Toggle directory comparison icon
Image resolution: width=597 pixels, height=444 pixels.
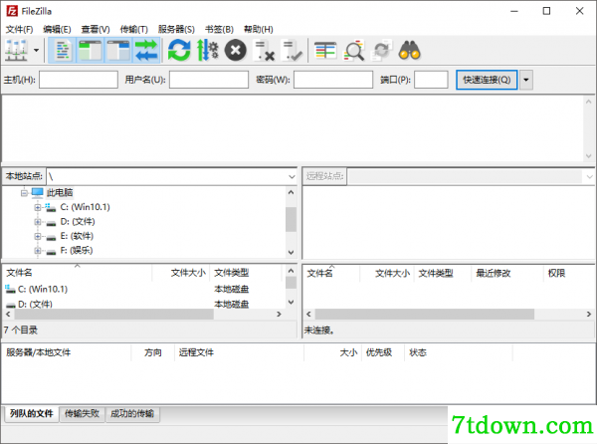pos(353,50)
